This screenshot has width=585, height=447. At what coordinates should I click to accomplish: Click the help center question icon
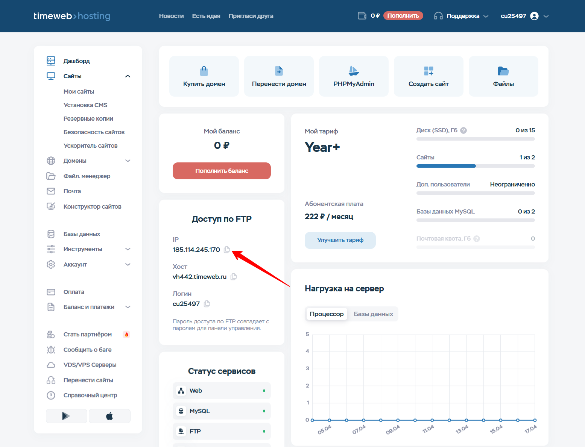(x=51, y=395)
